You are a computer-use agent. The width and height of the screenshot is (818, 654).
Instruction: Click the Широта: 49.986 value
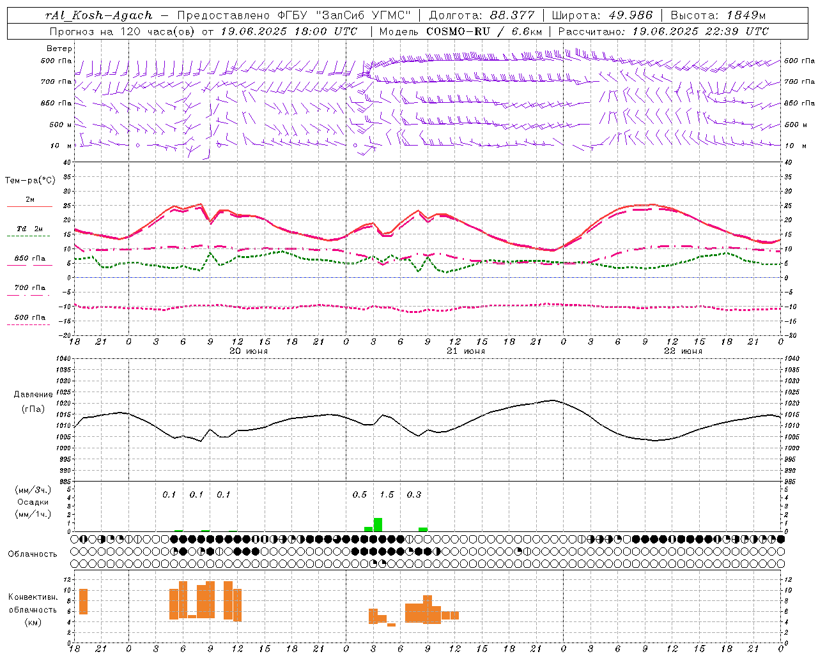coord(602,15)
